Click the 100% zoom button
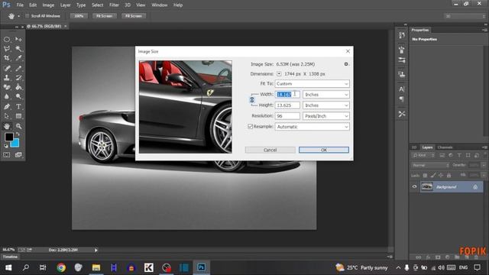Screen dimensions: 489x275 coord(79,16)
